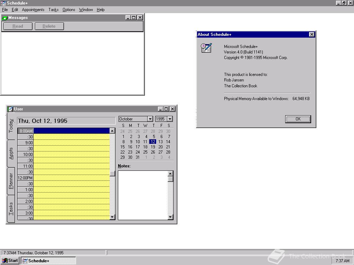The height and width of the screenshot is (265, 354).
Task: Open the Help menu
Action: (x=101, y=10)
